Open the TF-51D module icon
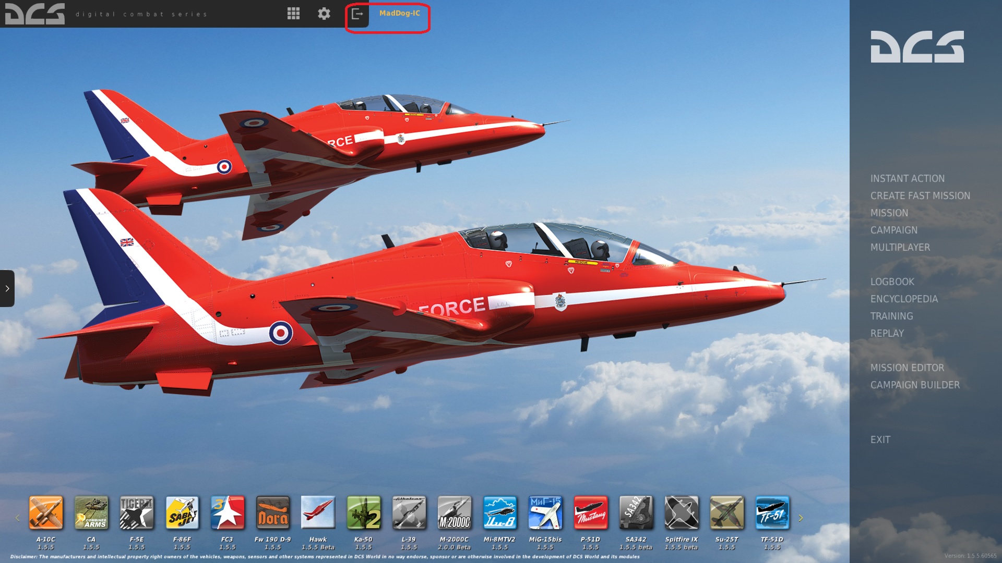 coord(772,512)
